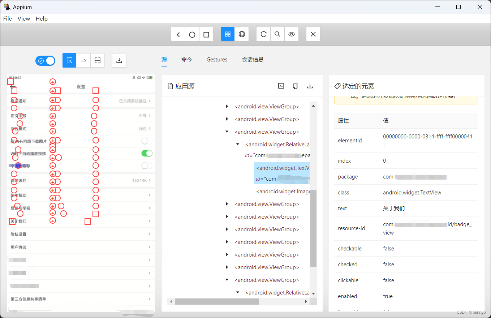Screen dimensions: 491x318
Task: Click the terminal icon in 应用源 header
Action: pyautogui.click(x=281, y=86)
